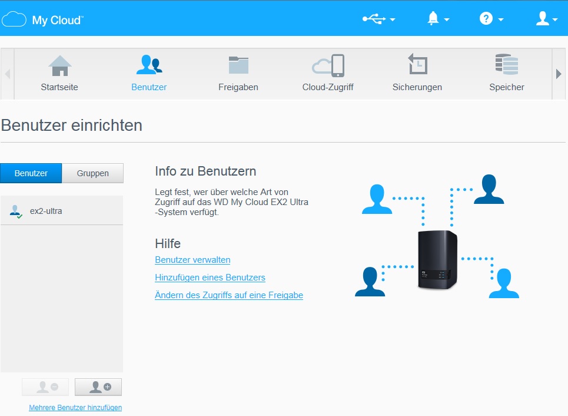Click the My Cloud logo
This screenshot has height=416, width=568.
coord(43,19)
